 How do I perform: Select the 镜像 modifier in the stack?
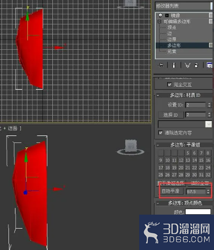[x=176, y=15]
